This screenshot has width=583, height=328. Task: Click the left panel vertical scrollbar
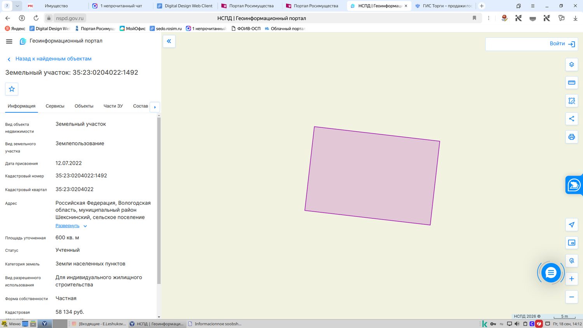click(x=159, y=200)
